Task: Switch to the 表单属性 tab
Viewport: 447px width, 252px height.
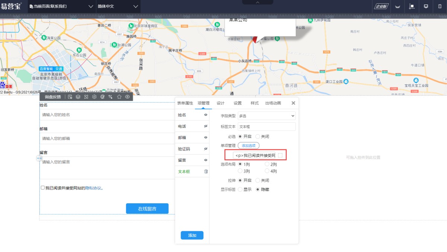Action: 185,103
